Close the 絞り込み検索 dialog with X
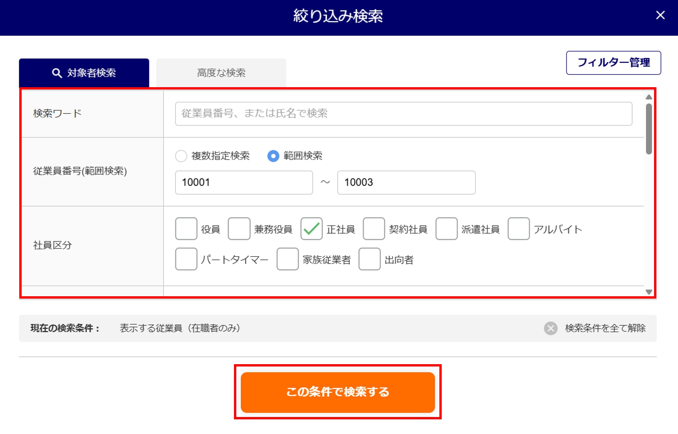 660,15
